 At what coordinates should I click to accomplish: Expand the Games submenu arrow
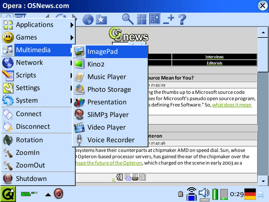[72, 37]
